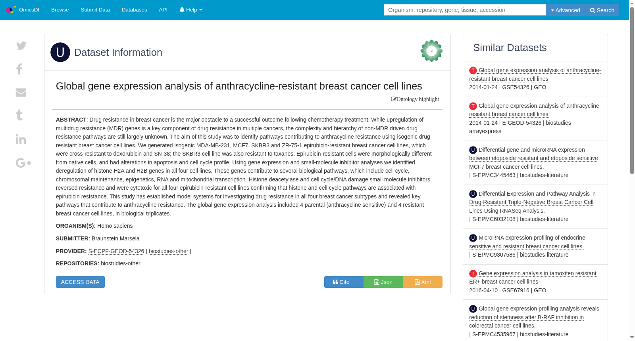635x341 pixels.
Task: Click the Search button
Action: point(602,10)
